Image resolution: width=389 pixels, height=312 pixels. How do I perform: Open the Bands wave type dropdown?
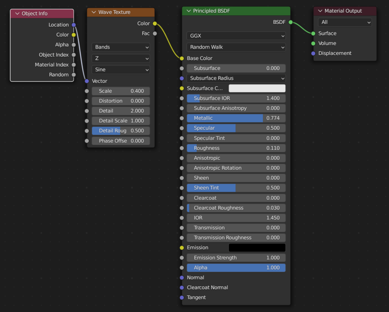pyautogui.click(x=120, y=47)
